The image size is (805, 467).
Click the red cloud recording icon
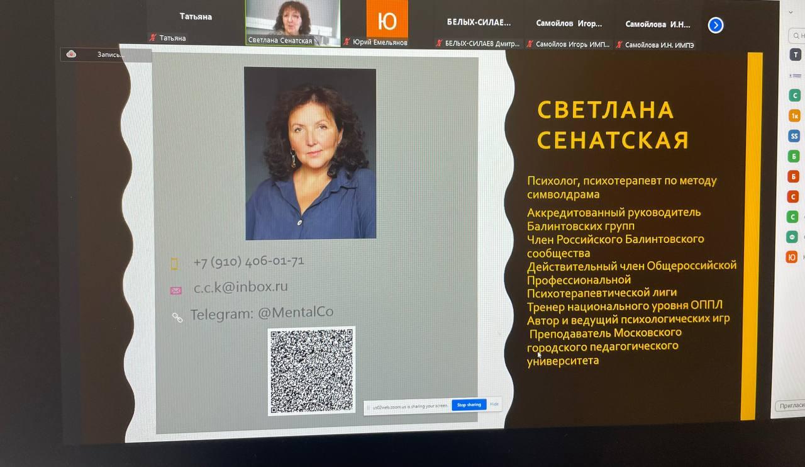(71, 54)
